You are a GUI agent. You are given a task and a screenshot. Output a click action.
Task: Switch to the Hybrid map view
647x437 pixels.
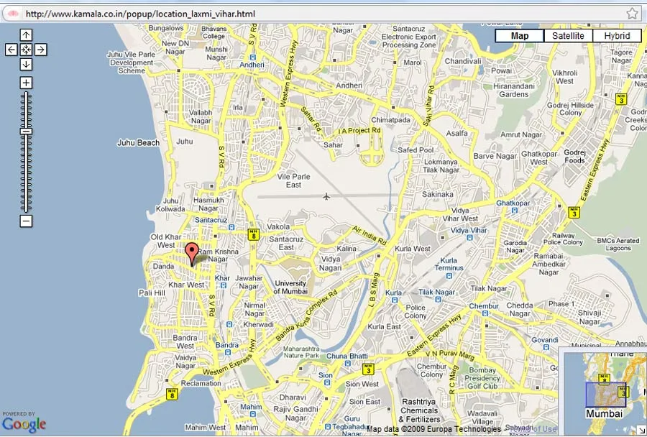[617, 36]
